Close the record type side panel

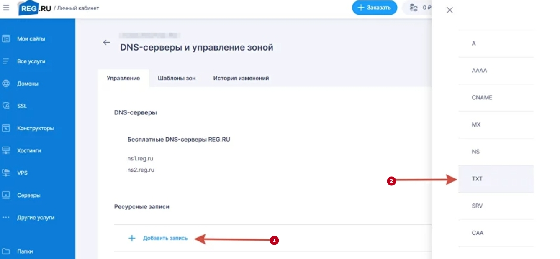[x=450, y=10]
